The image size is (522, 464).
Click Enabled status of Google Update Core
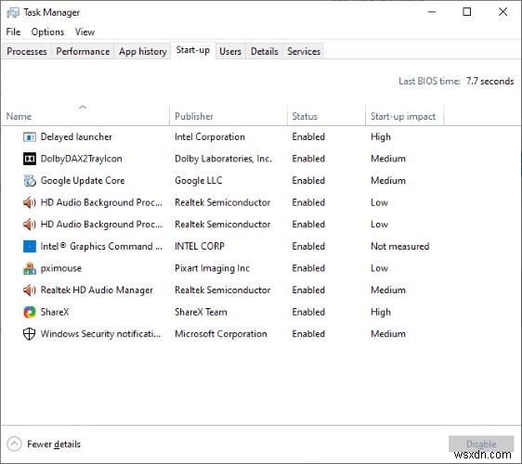pyautogui.click(x=308, y=181)
